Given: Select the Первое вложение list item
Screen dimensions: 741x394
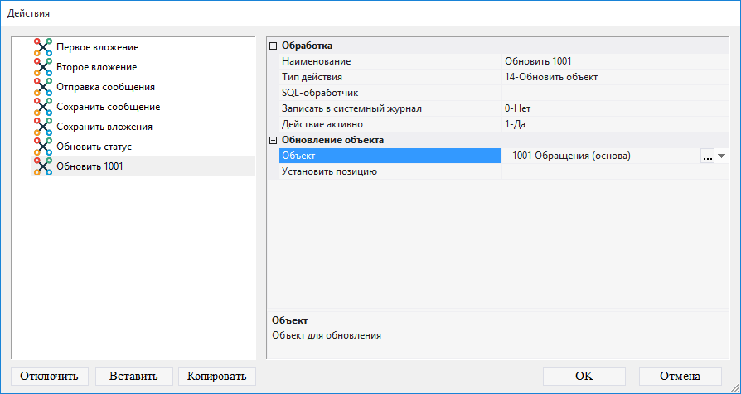Looking at the screenshot, I should pos(97,47).
